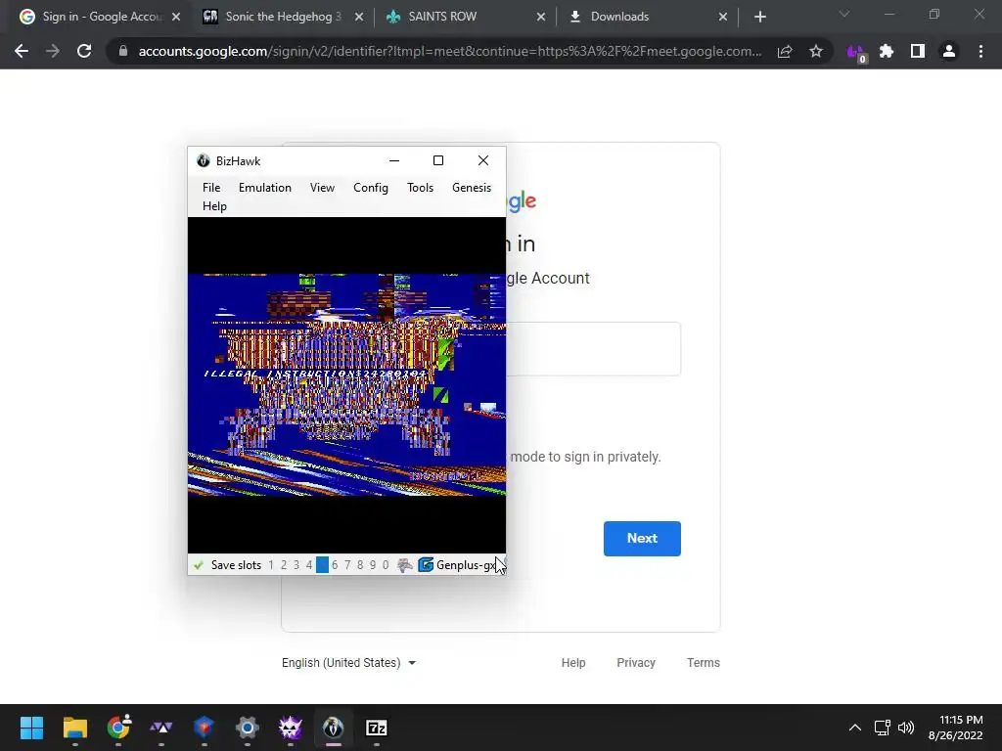
Task: Open the purple triangles app in taskbar
Action: (x=161, y=728)
